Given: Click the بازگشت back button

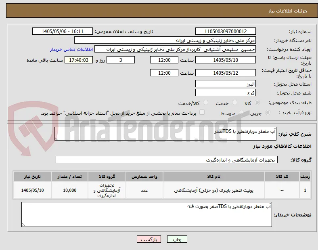Looking at the screenshot, I should click(x=149, y=239).
